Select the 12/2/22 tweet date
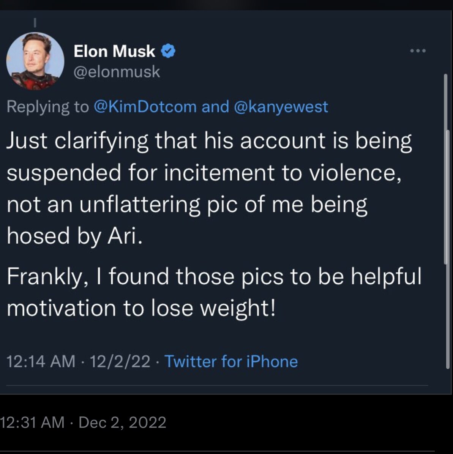This screenshot has width=453, height=454. tap(120, 361)
